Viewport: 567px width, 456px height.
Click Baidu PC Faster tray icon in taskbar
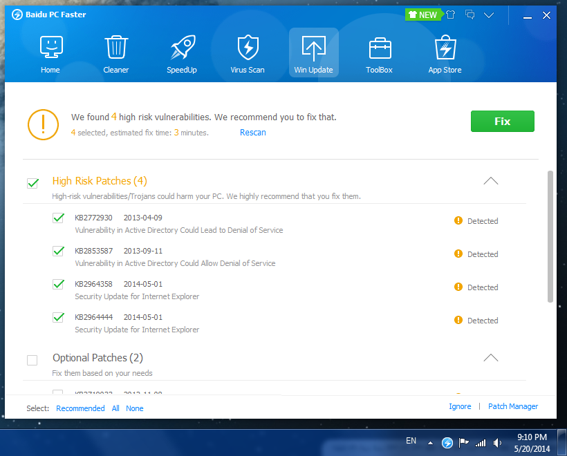(447, 443)
